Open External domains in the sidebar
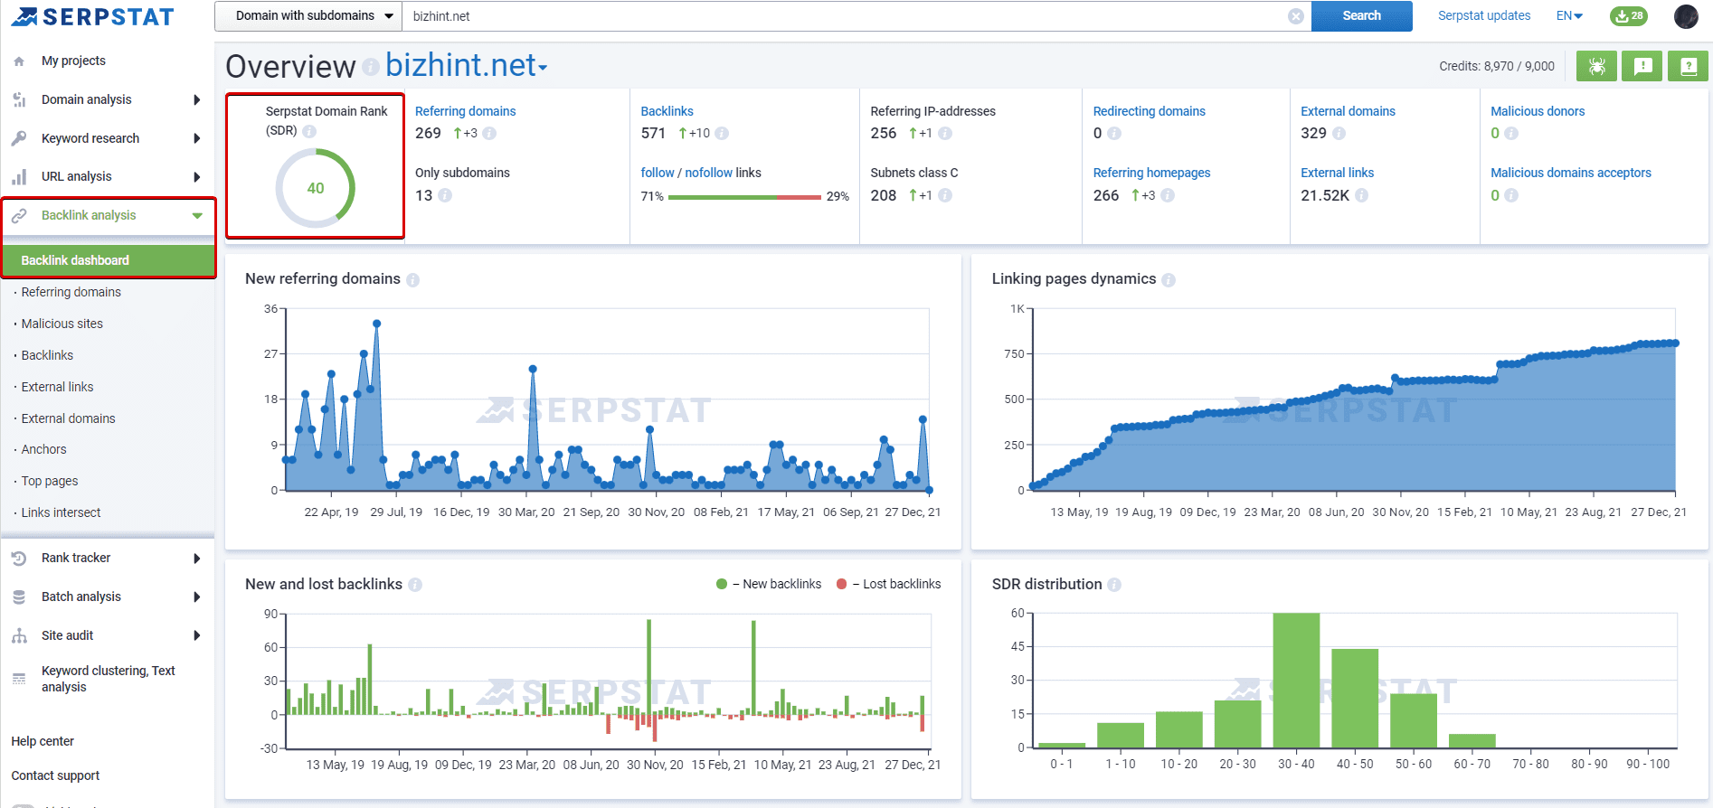This screenshot has width=1713, height=808. (x=68, y=418)
